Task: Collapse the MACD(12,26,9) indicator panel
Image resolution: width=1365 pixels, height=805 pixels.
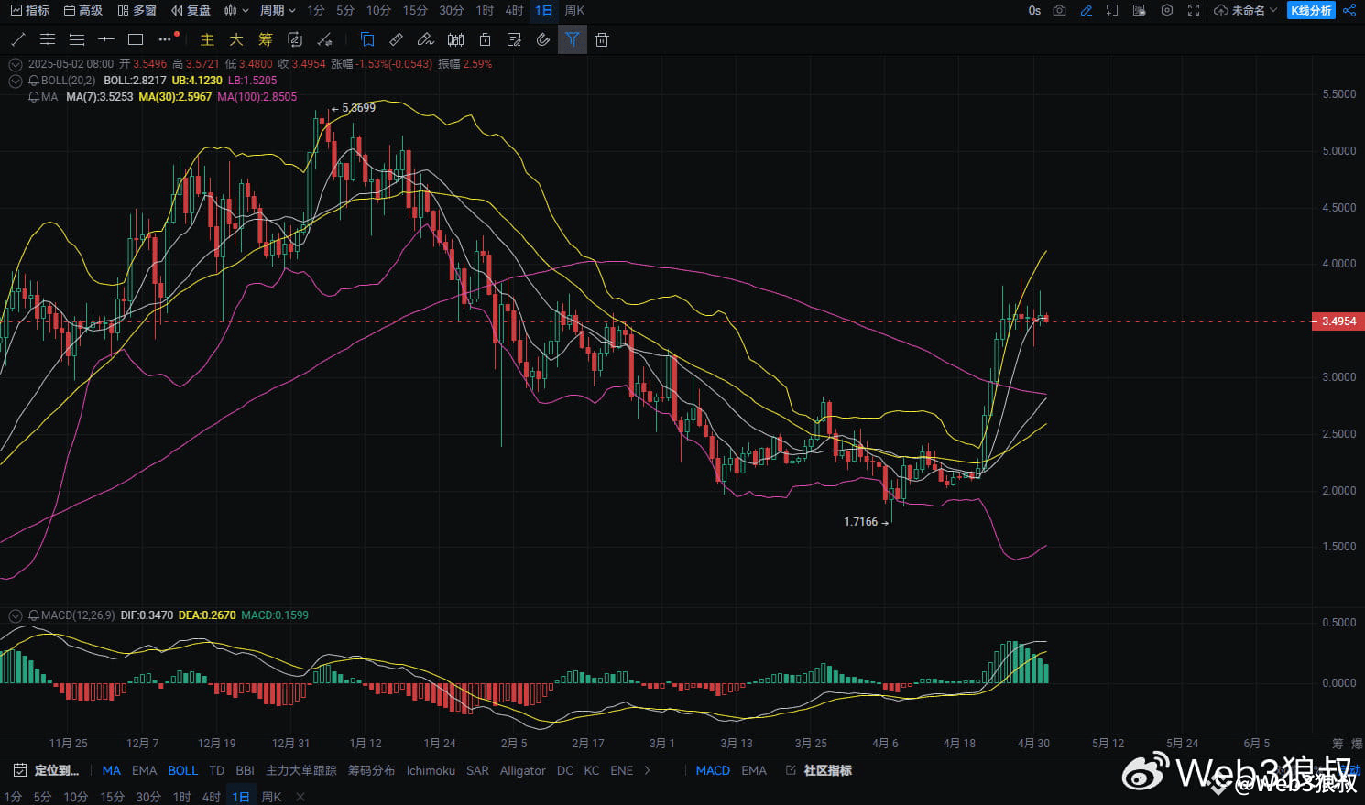Action: [15, 615]
